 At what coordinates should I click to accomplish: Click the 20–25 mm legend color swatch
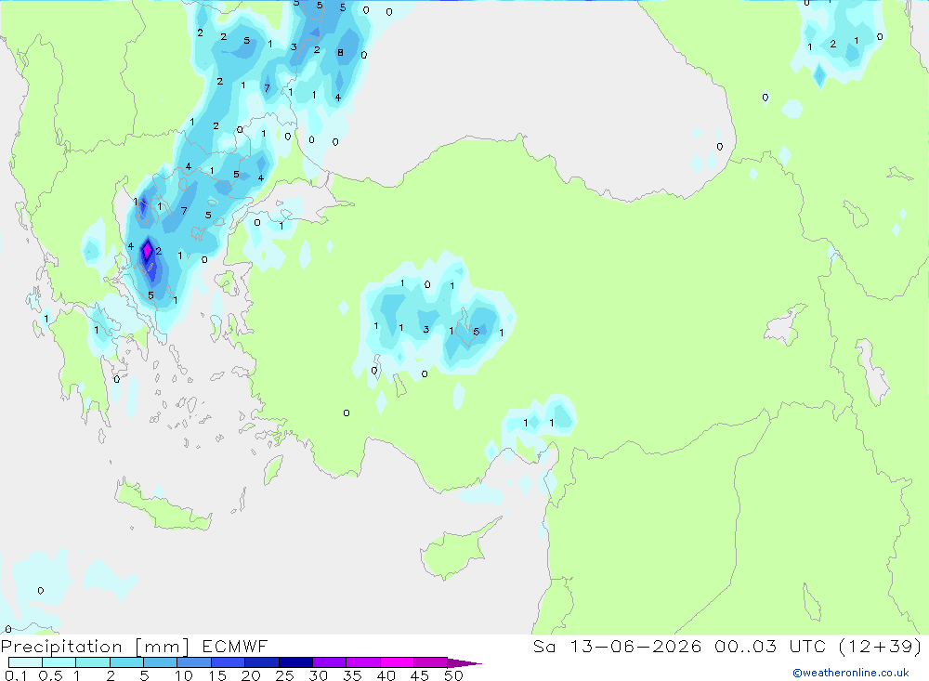point(262,662)
